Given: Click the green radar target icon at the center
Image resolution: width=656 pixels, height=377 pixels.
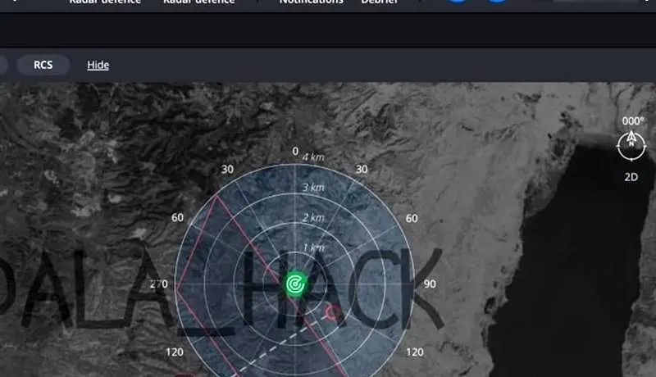Looking at the screenshot, I should (295, 284).
